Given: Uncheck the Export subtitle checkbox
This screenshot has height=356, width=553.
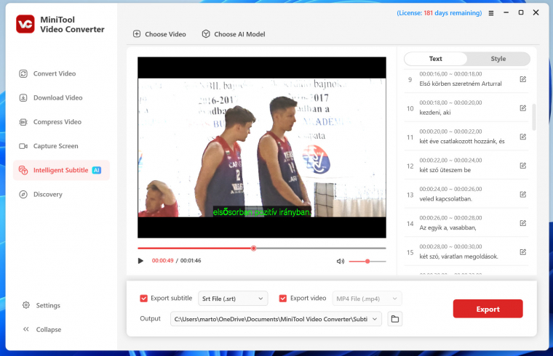Looking at the screenshot, I should click(143, 298).
